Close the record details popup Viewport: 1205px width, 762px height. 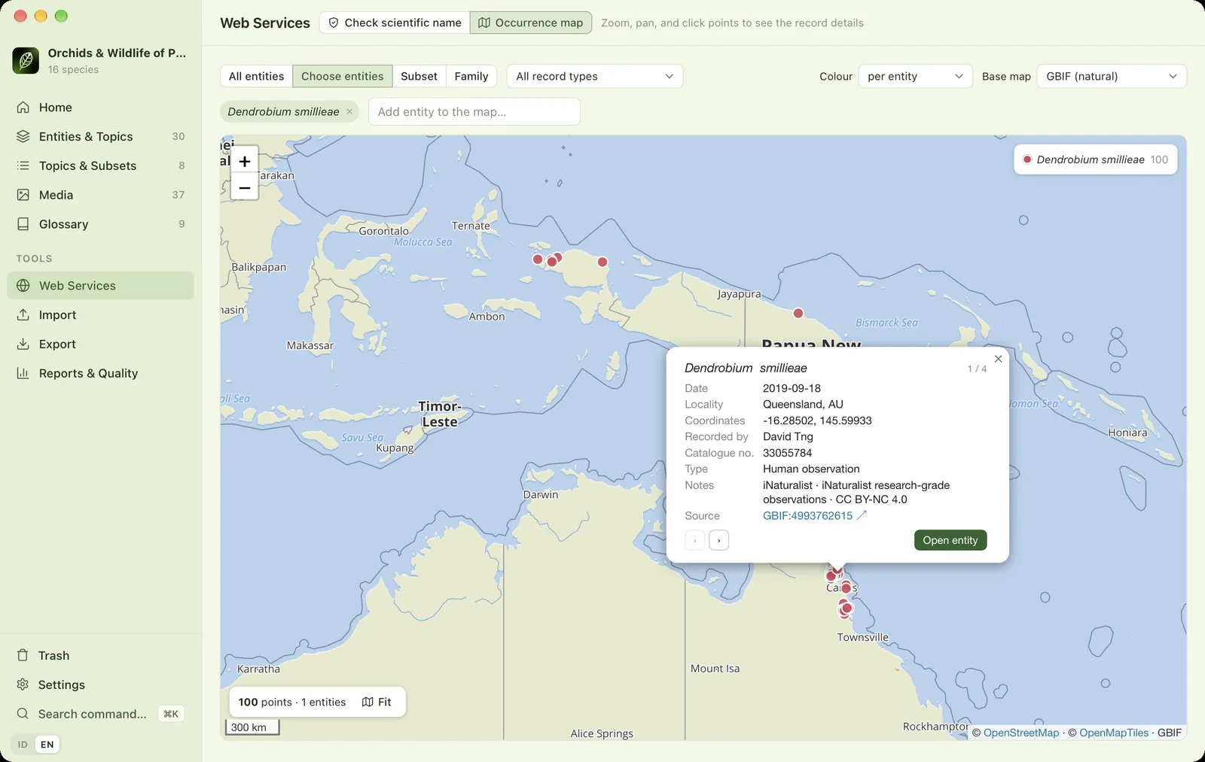tap(998, 359)
